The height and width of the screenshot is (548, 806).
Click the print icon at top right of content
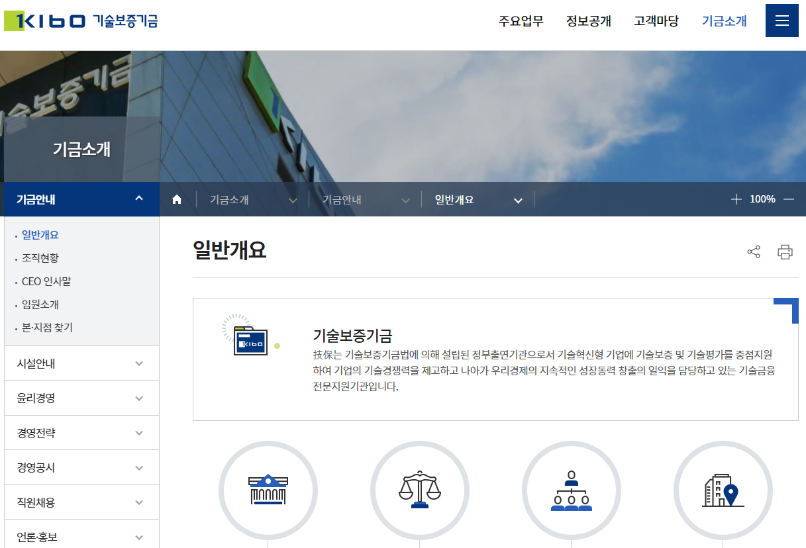click(x=785, y=251)
